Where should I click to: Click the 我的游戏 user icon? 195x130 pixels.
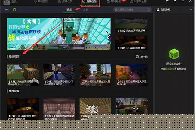(158, 10)
